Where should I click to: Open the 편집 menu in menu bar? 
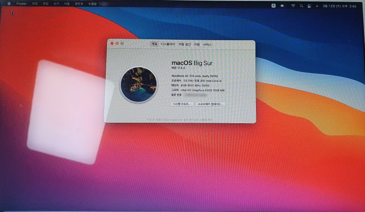click(x=46, y=4)
